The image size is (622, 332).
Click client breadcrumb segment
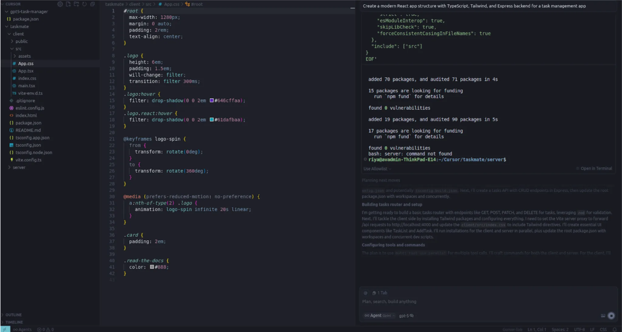click(135, 4)
